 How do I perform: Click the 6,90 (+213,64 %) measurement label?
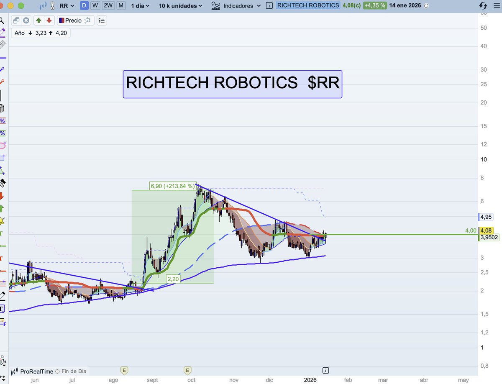173,186
